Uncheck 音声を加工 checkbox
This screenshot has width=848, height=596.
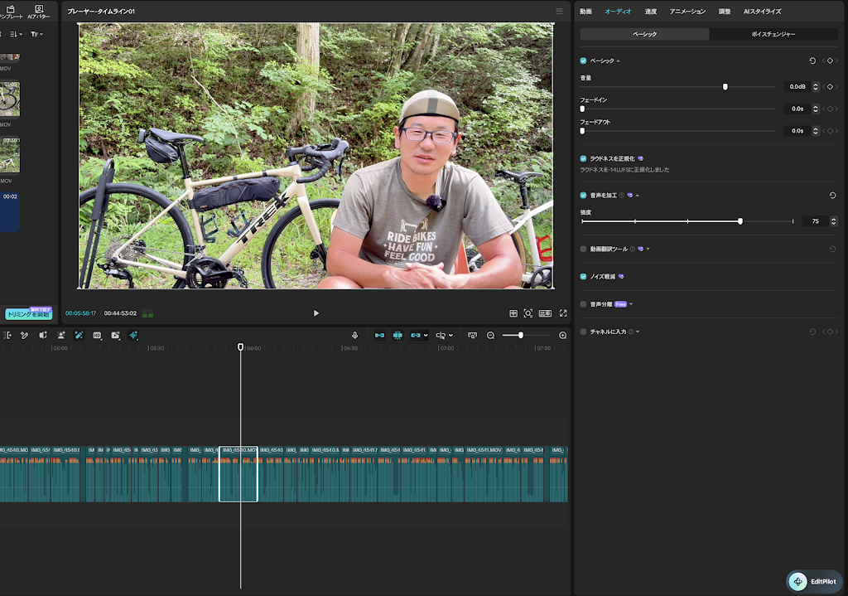[x=583, y=196]
